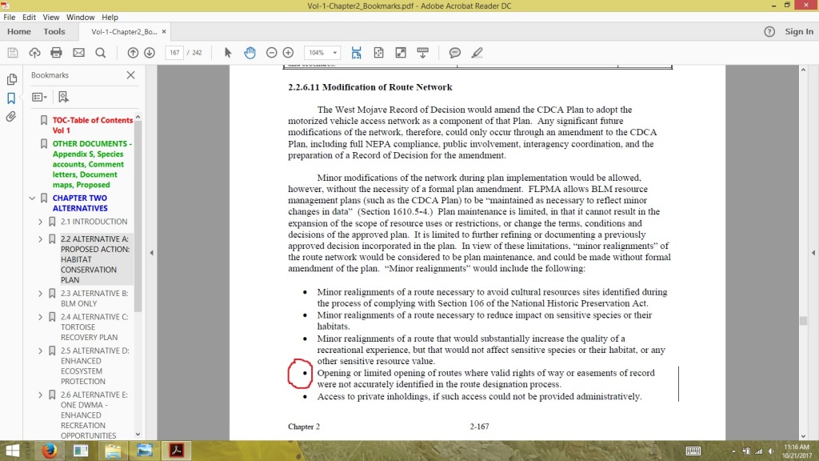This screenshot has height=461, width=819.
Task: Expand the 2.4 ALTERNATIVE C bookmark
Action: click(x=40, y=317)
